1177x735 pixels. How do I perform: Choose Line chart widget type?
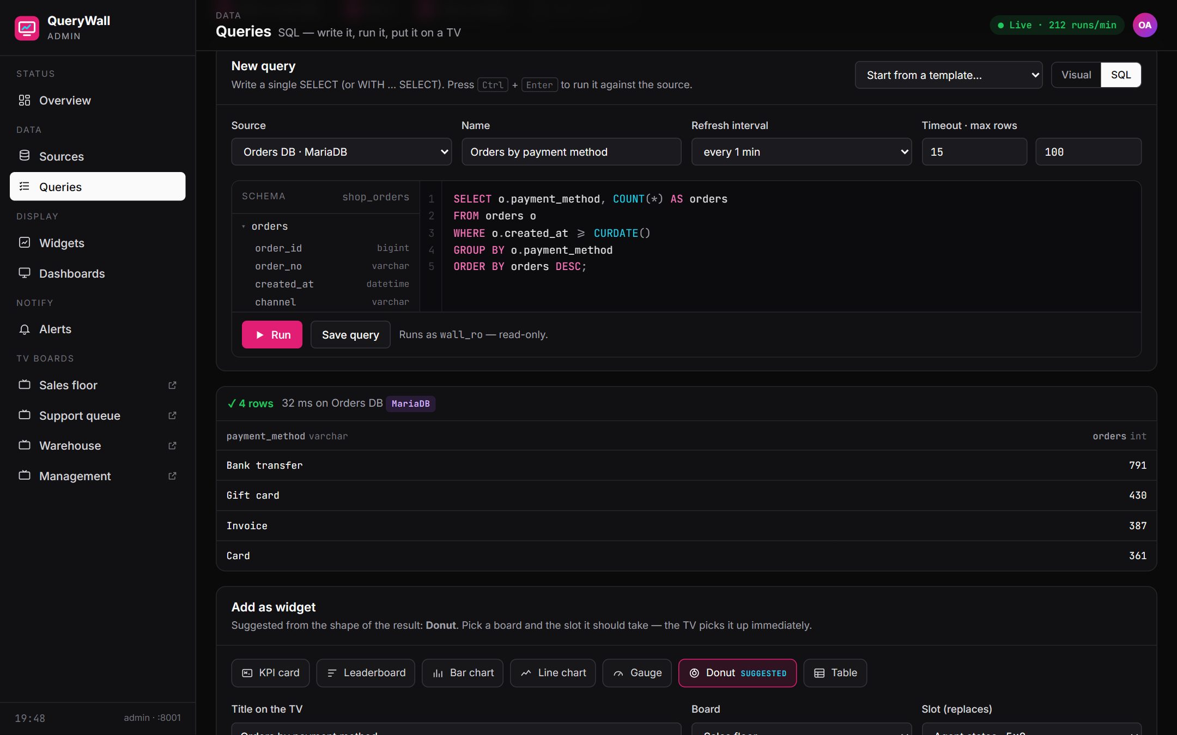click(x=553, y=673)
